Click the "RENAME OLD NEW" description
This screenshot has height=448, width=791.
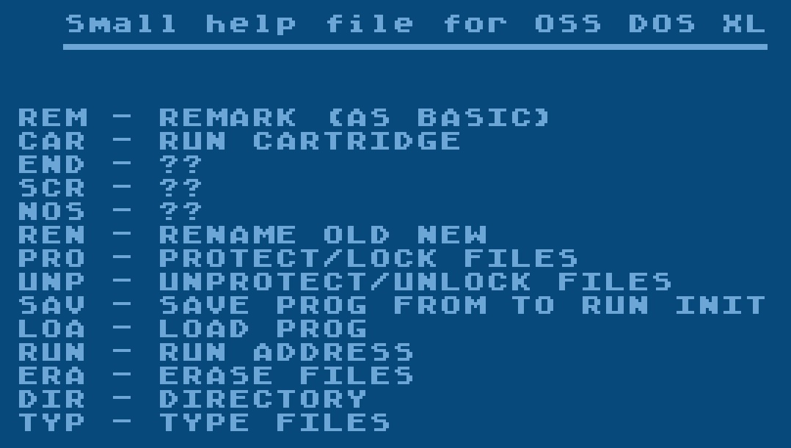[323, 235]
